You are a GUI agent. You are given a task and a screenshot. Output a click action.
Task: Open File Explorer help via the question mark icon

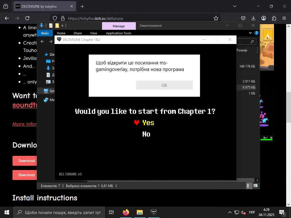pyautogui.click(x=257, y=33)
